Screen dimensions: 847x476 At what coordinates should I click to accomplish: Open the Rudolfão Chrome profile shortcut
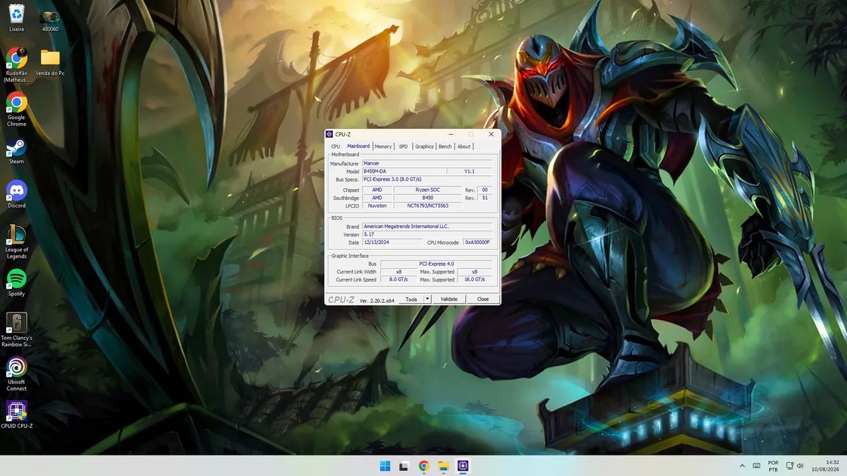tap(17, 65)
